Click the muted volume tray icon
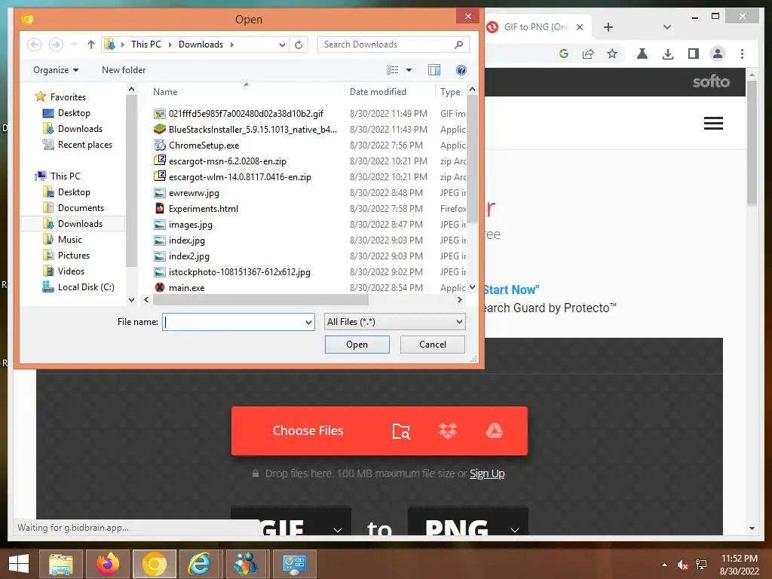This screenshot has width=772, height=579. [x=682, y=565]
